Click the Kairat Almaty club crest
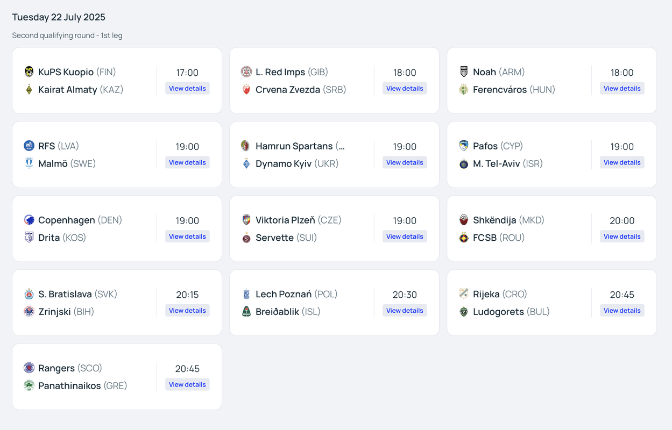 (x=29, y=89)
